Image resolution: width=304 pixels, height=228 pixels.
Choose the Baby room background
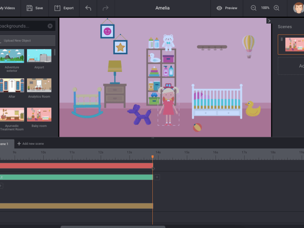(x=39, y=114)
